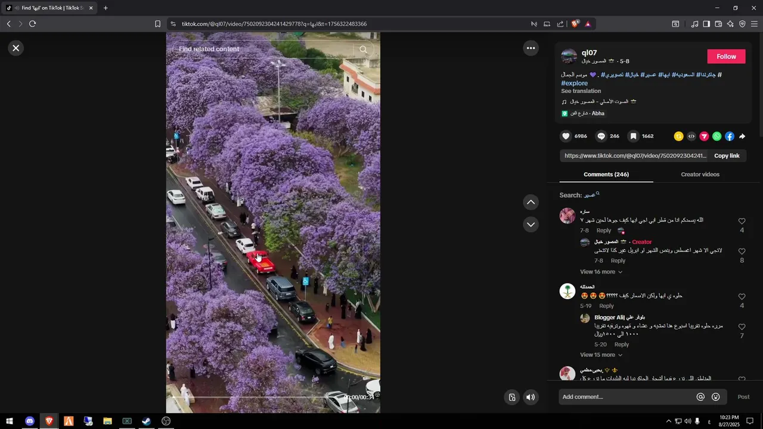The height and width of the screenshot is (429, 763).
Task: Toggle the video auto-scroll icon
Action: 511,397
